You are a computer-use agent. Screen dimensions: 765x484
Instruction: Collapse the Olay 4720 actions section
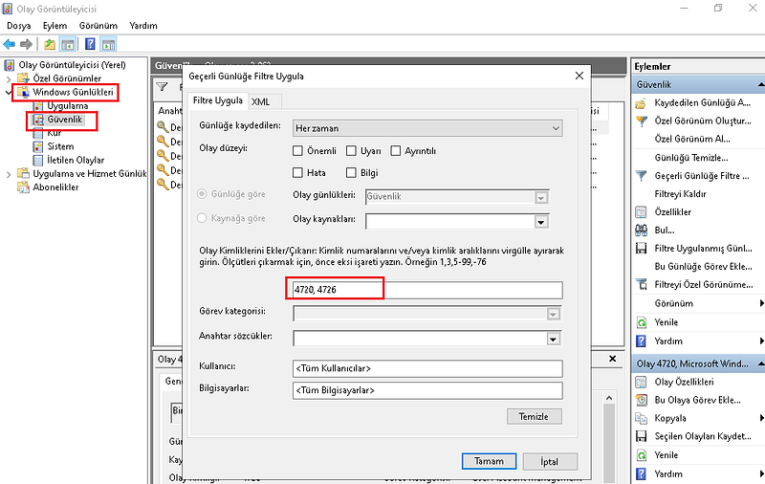(x=760, y=363)
